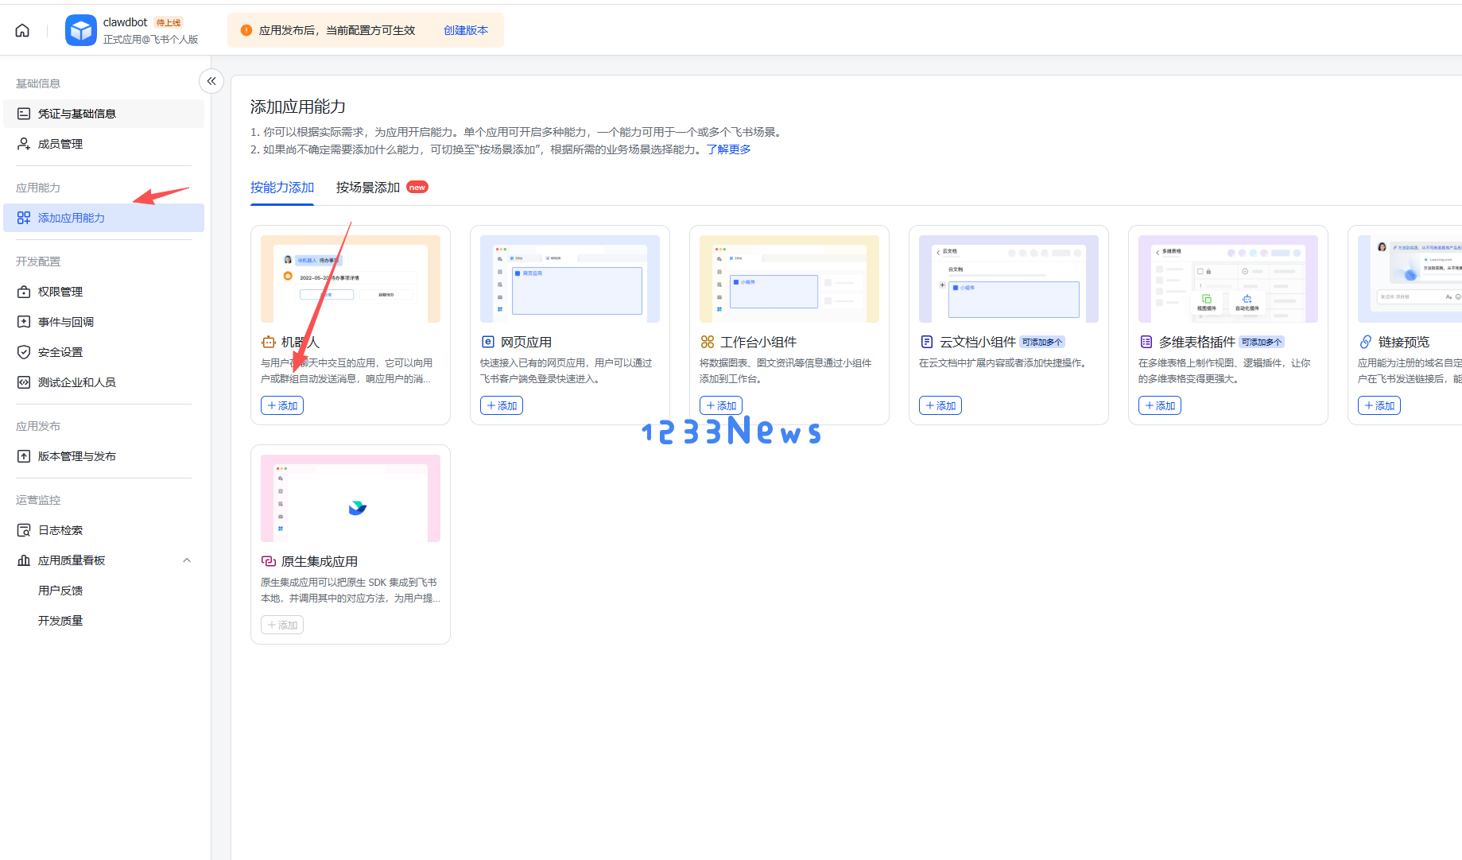Open 安全设置 in the sidebar
Image resolution: width=1462 pixels, height=860 pixels.
60,351
